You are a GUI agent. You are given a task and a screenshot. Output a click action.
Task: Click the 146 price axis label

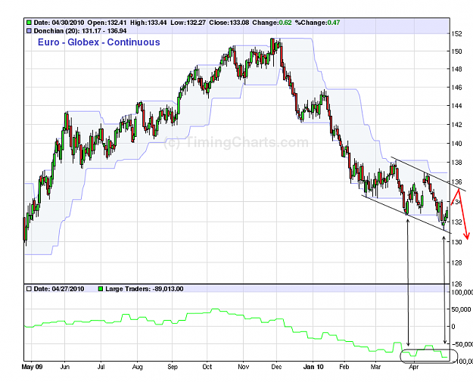pos(456,88)
